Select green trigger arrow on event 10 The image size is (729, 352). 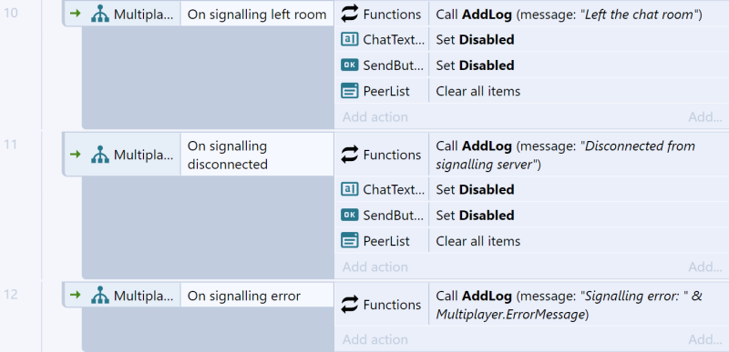click(76, 14)
